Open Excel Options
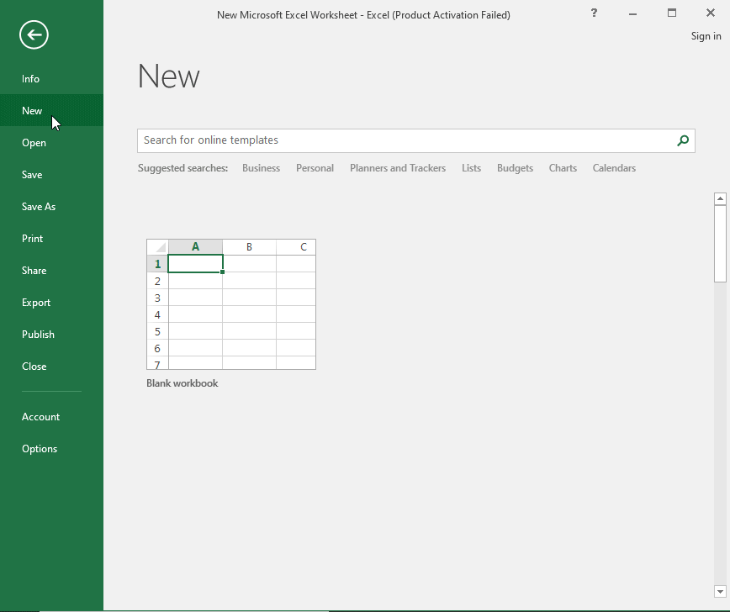The image size is (730, 612). point(40,449)
